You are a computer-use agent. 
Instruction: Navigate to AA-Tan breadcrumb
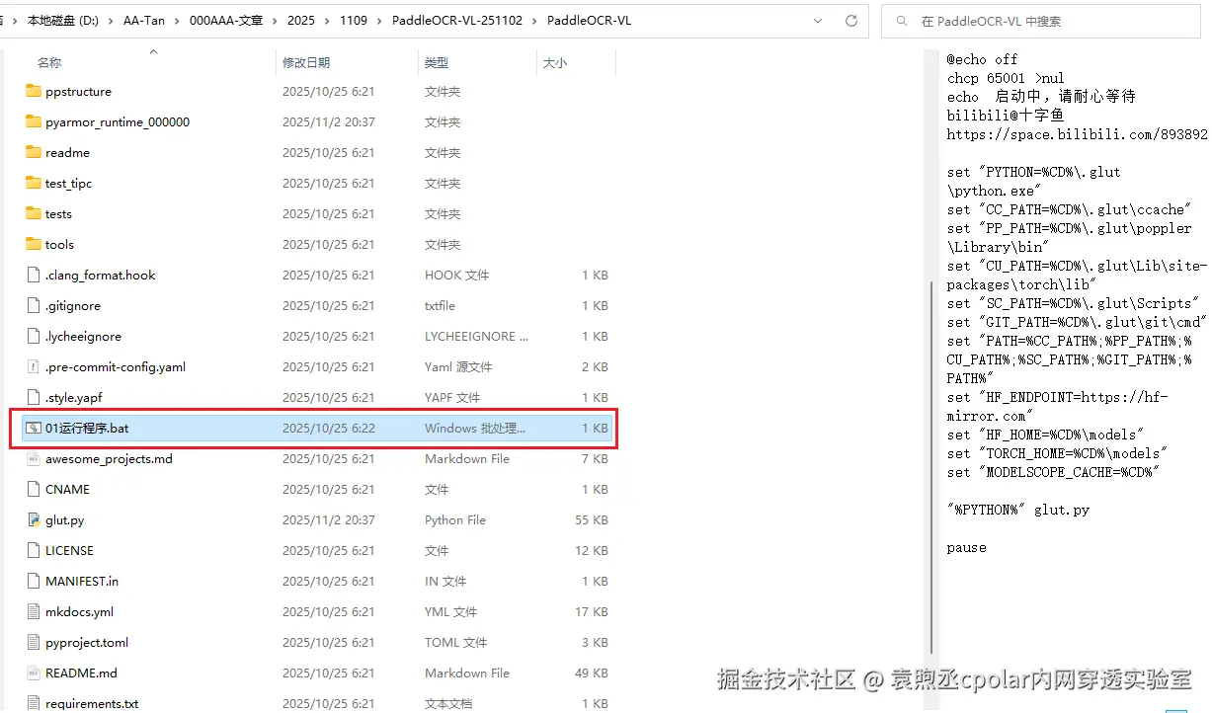tap(144, 21)
